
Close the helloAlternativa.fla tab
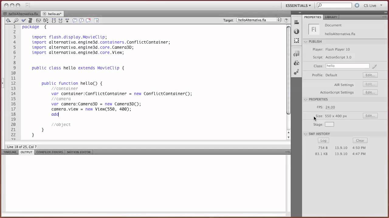coord(5,14)
